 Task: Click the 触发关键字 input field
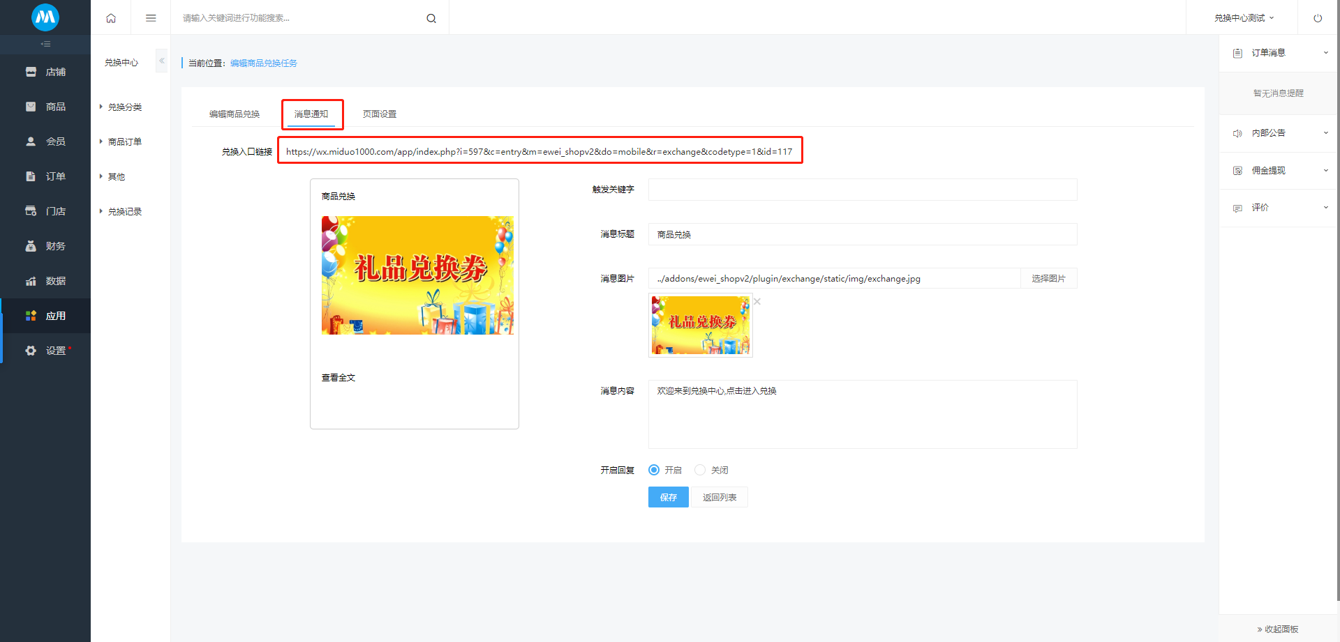863,190
